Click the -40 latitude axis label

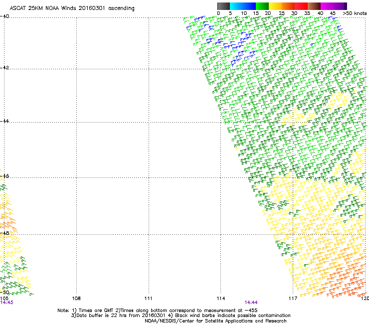(4, 16)
